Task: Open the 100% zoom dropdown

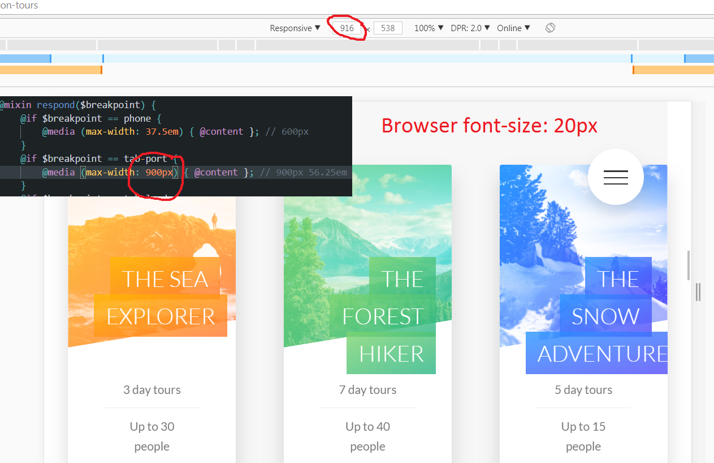Action: tap(429, 28)
